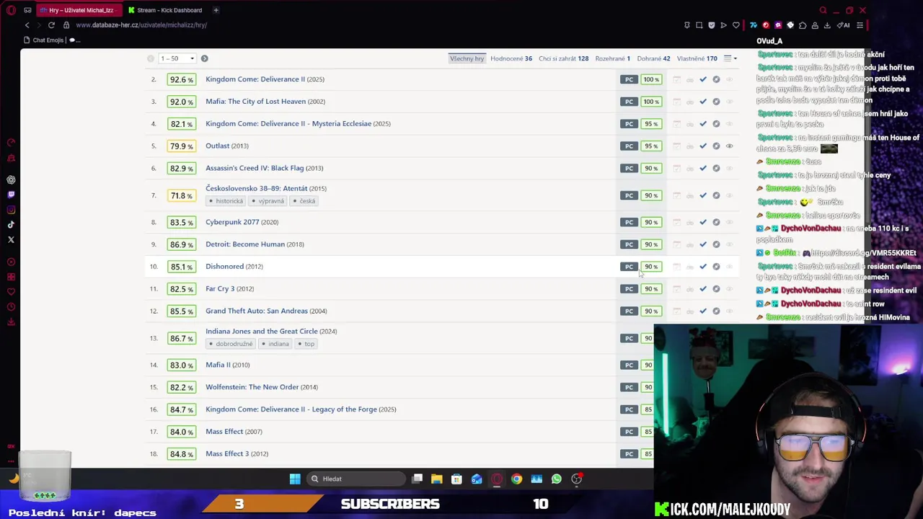Select the Rozehrané 1 filter
The width and height of the screenshot is (923, 519).
coord(613,58)
